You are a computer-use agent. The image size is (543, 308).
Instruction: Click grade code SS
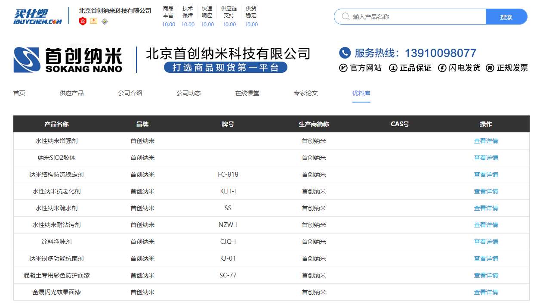(x=228, y=208)
